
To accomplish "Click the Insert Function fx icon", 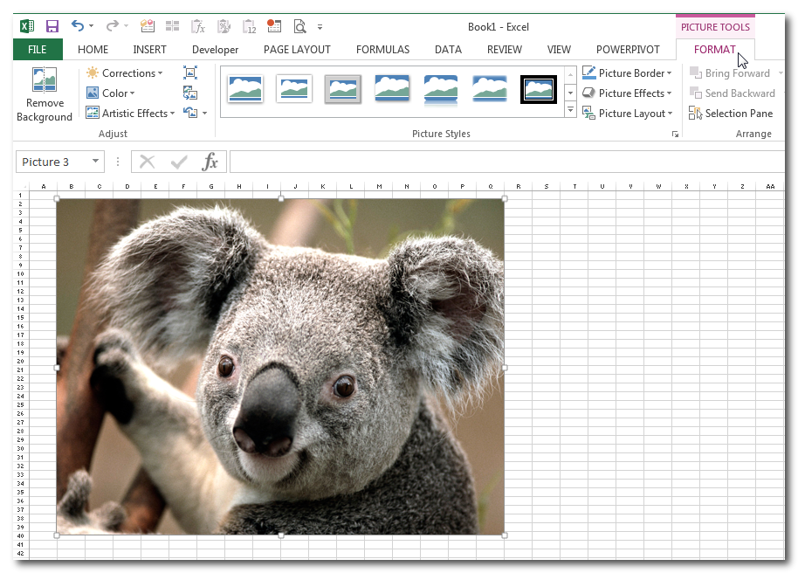I will coord(210,162).
